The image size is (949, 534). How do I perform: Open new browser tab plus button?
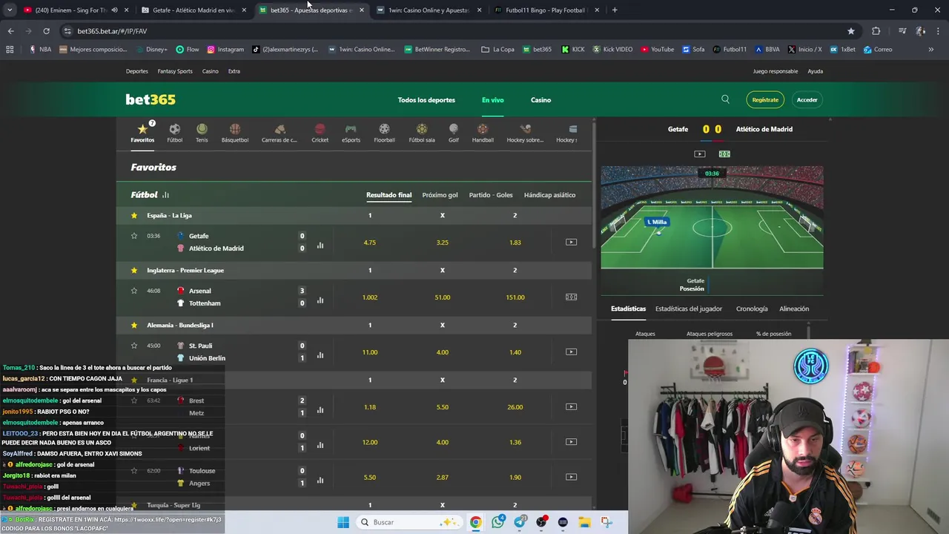[x=615, y=10]
